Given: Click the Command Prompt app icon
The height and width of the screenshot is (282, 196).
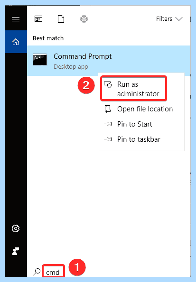Looking at the screenshot, I should click(40, 59).
